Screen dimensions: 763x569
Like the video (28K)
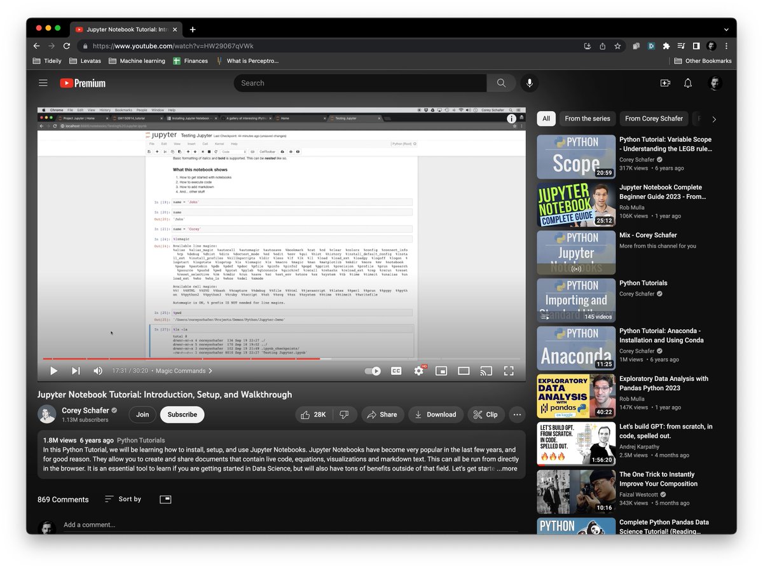(x=313, y=415)
